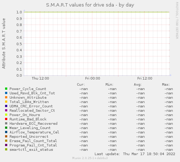Screen dimensions: 180x162
Task: Select the Reported_Uncorrect legend label
Action: [29, 137]
